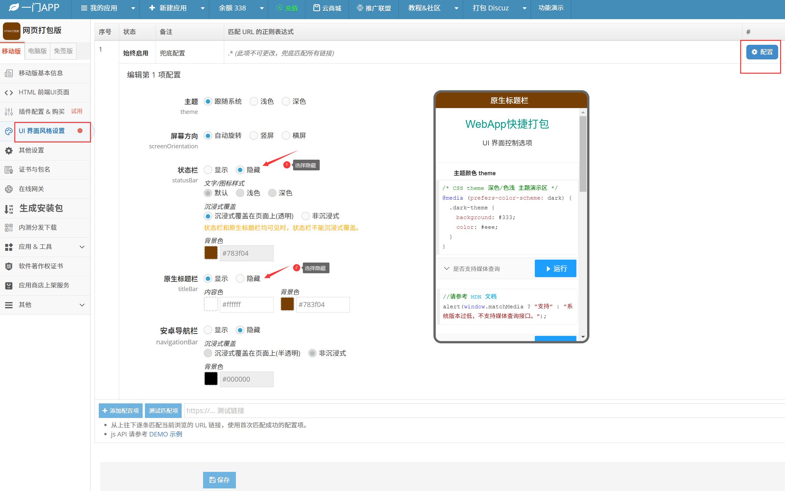Open the 网页打包版 app thumbnail icon

tap(11, 31)
